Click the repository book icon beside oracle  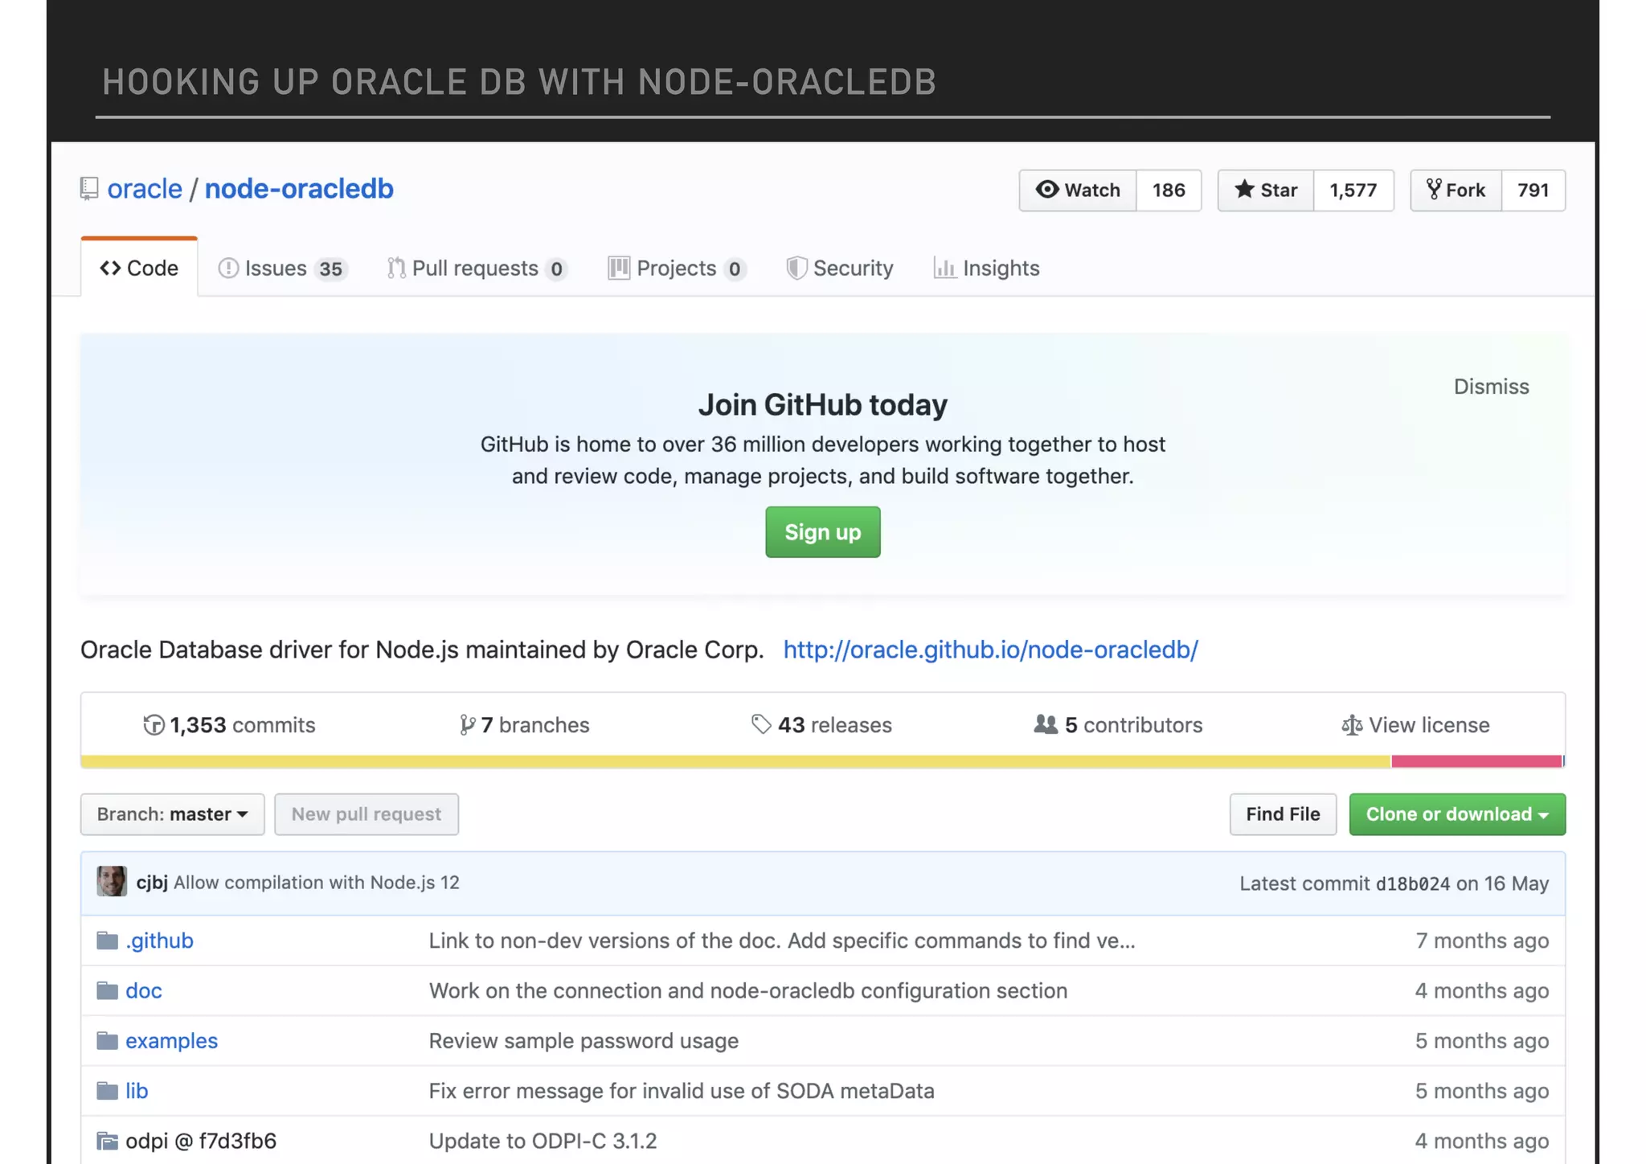[x=89, y=189]
